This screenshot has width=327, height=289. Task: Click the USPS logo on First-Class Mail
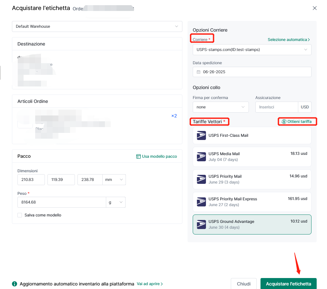201,135
